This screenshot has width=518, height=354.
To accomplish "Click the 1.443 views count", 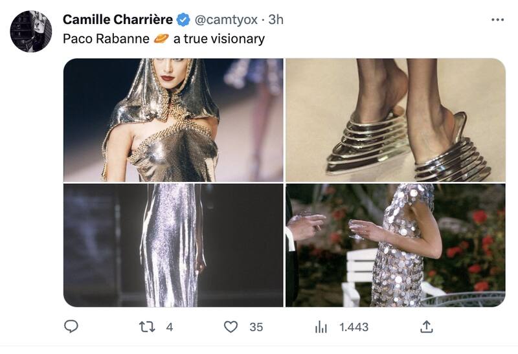I will [x=354, y=327].
